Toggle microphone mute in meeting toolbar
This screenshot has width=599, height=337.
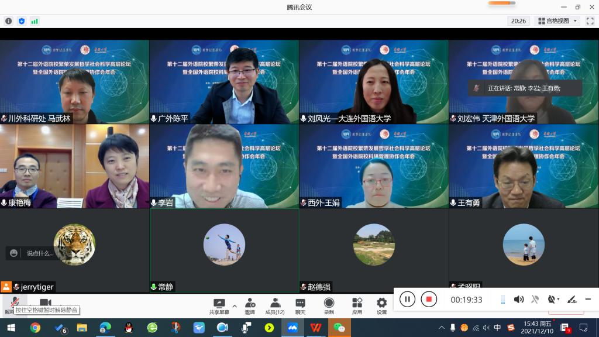point(13,303)
